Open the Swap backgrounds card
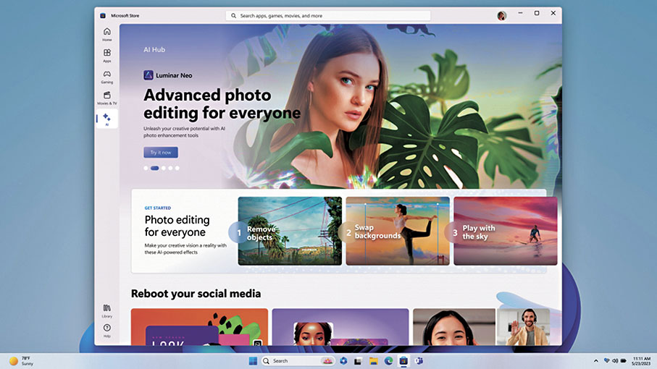 coord(398,231)
